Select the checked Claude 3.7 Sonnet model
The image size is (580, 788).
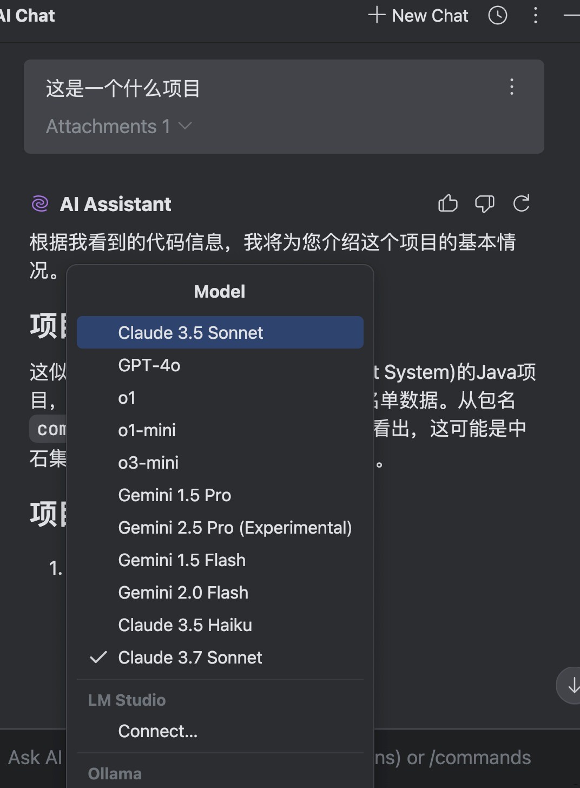click(x=190, y=658)
